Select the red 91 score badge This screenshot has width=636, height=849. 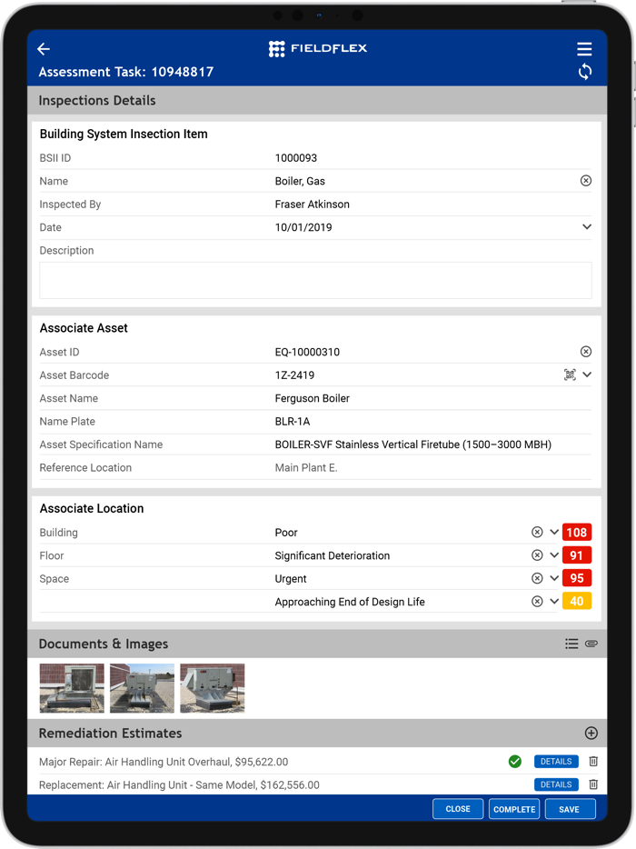click(576, 555)
